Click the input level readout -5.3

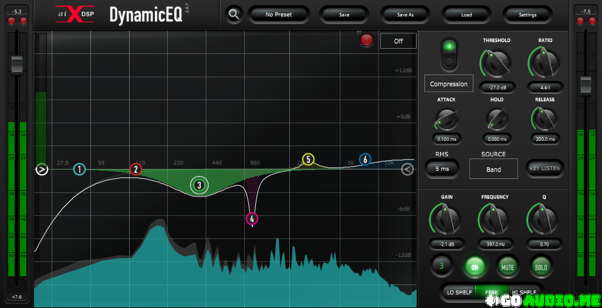coord(17,11)
